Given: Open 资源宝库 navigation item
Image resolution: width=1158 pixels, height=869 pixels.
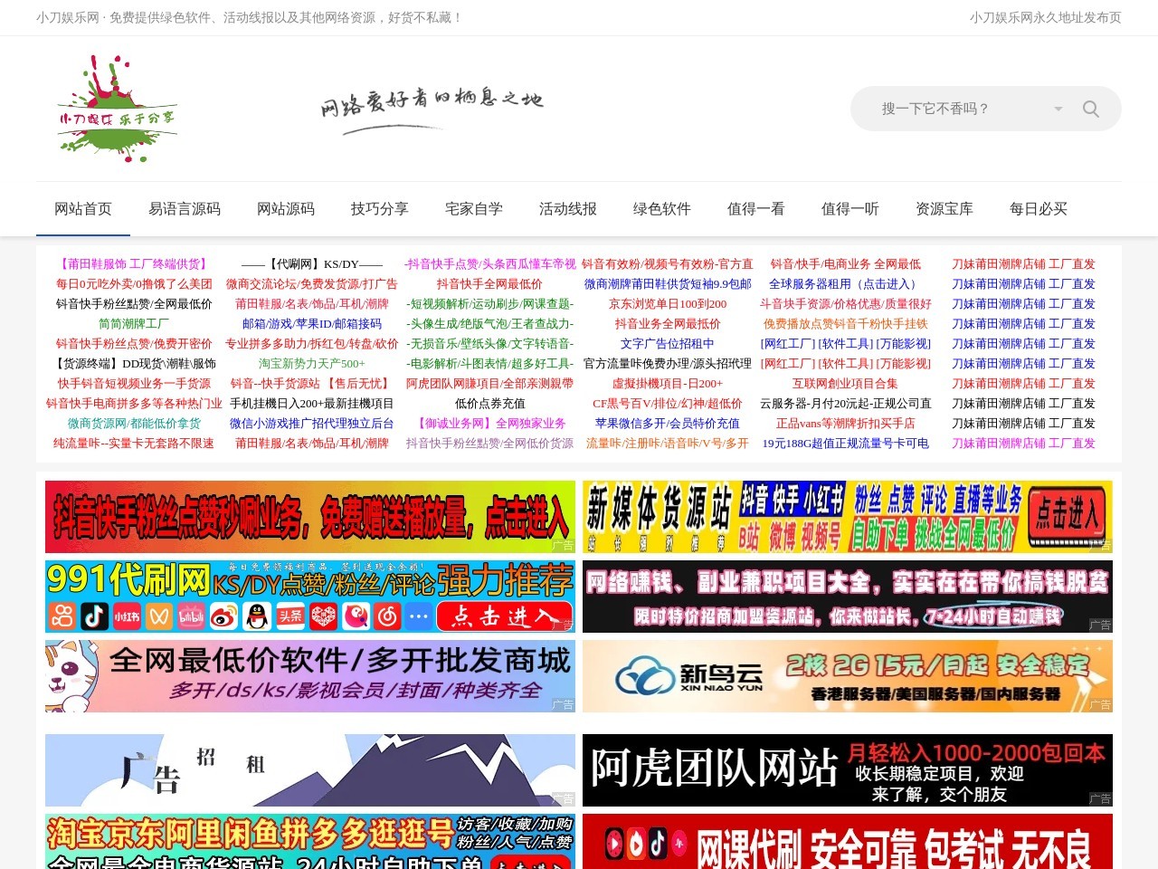Looking at the screenshot, I should 944,208.
